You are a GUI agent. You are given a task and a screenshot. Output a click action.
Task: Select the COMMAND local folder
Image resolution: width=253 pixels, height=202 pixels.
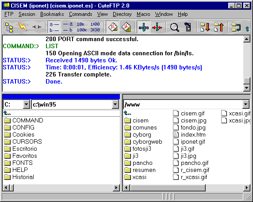point(23,120)
